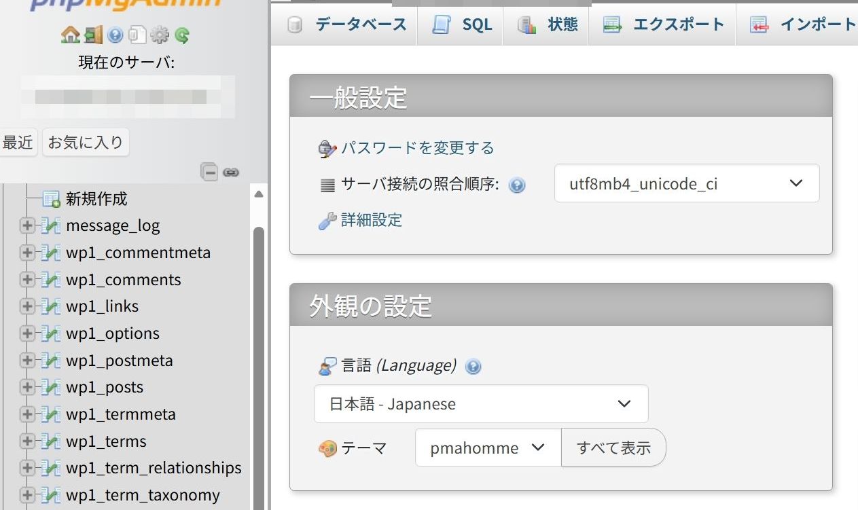Expand the wp1_commentmeta tree node
This screenshot has height=510, width=858.
click(x=27, y=253)
